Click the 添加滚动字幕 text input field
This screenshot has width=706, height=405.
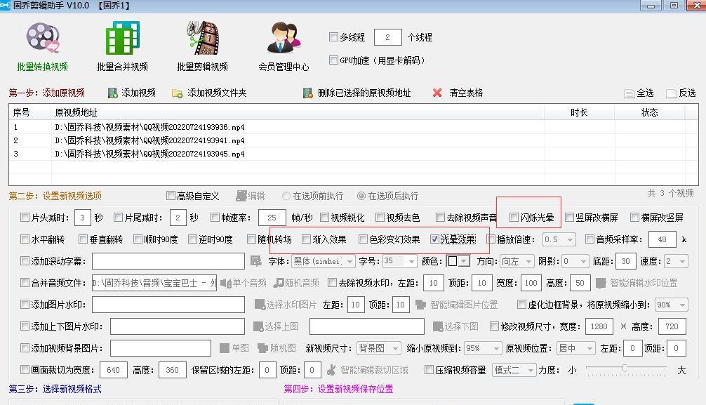tap(168, 261)
